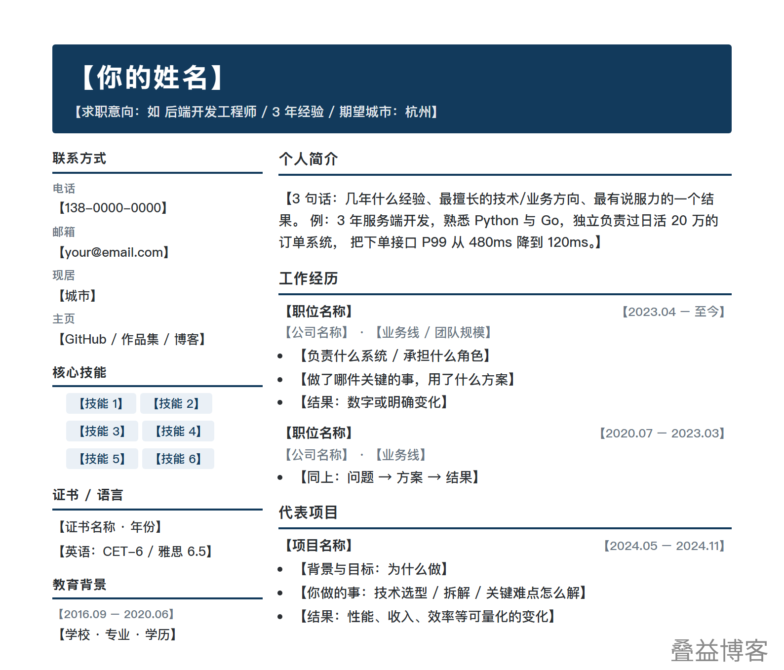The image size is (784, 670).
Task: Select the 【学校 · 专业 · 学历】 line
Action: pos(118,634)
